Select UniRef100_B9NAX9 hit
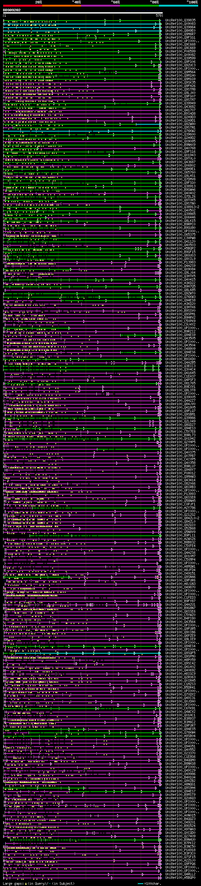 tap(180, 145)
